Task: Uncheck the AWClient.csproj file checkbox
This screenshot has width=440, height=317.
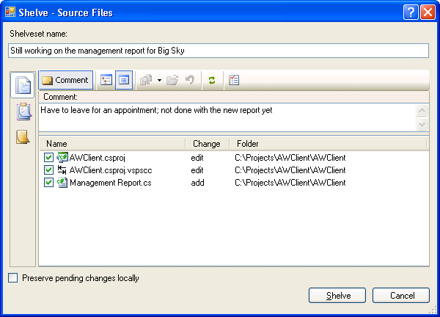Action: point(48,158)
